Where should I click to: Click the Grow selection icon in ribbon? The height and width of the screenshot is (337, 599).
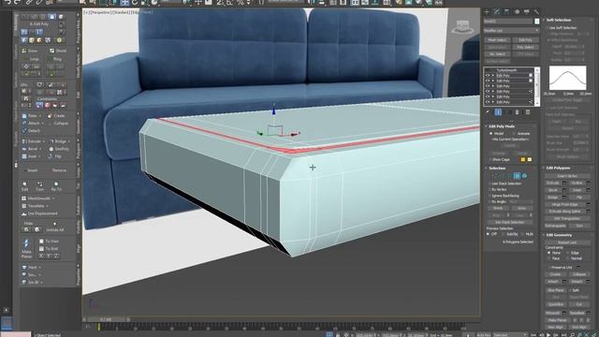(24, 51)
